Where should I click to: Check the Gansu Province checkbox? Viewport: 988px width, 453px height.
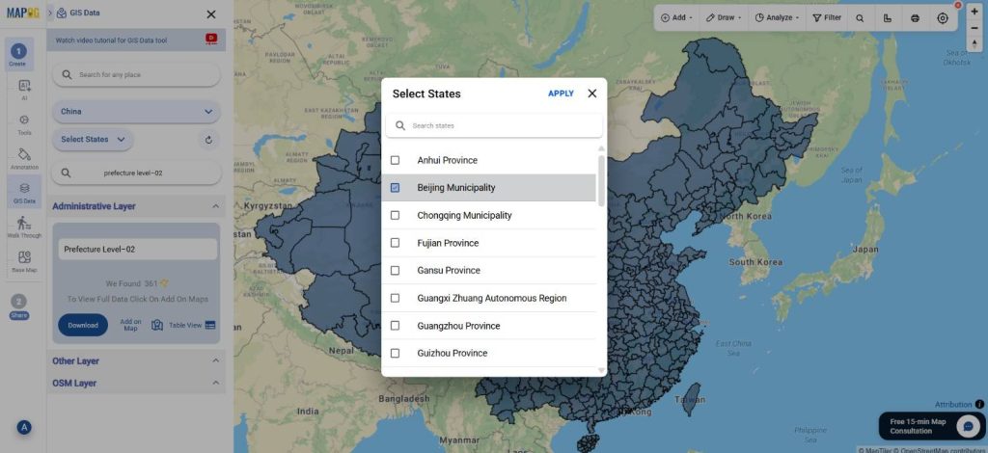(x=395, y=270)
